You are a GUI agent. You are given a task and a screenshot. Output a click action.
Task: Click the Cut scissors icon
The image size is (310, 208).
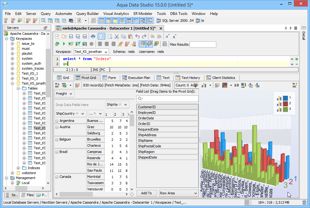(117, 37)
